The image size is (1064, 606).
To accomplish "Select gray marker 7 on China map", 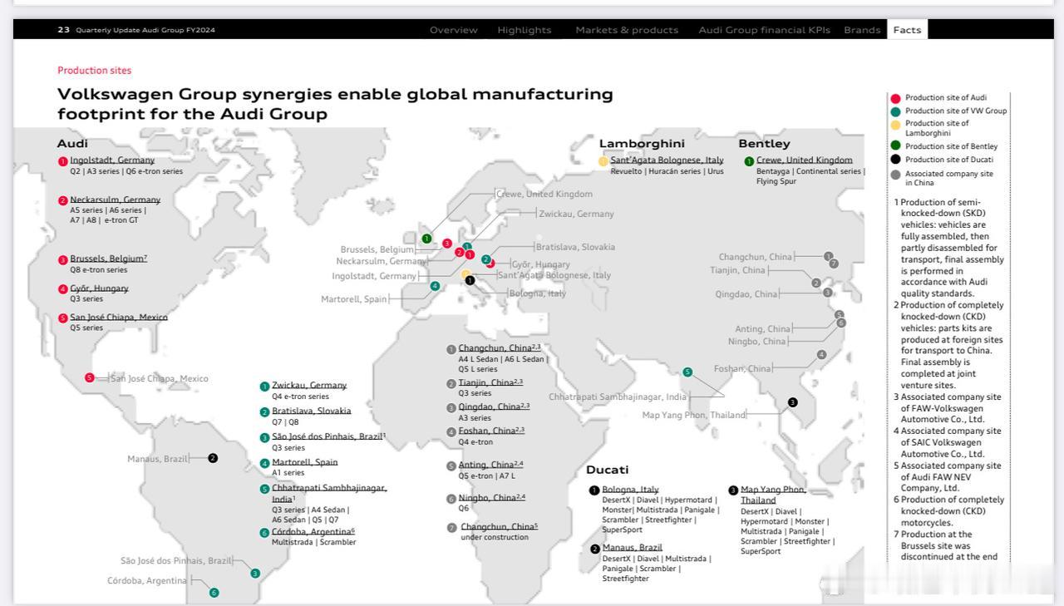I will 834,264.
